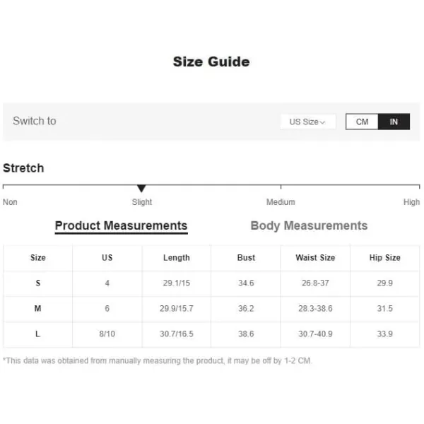Click the 8/10 US size cell
Viewport: 424px width, 424px height.
(107, 334)
